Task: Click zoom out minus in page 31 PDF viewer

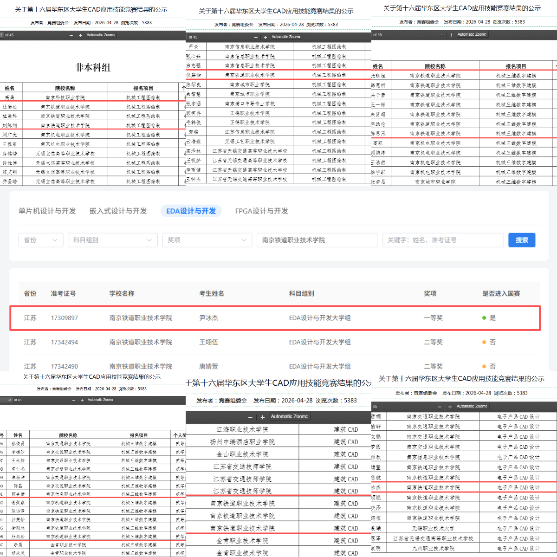Action: click(73, 400)
